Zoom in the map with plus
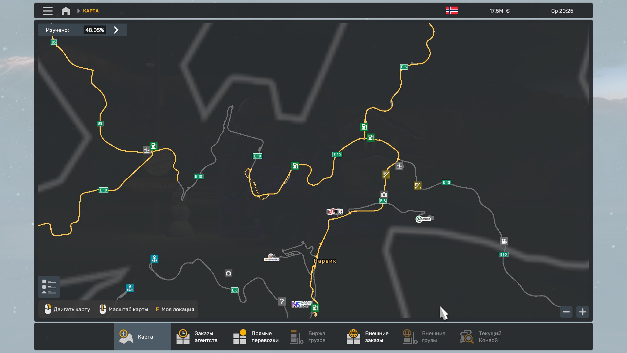627x353 pixels. click(x=583, y=312)
